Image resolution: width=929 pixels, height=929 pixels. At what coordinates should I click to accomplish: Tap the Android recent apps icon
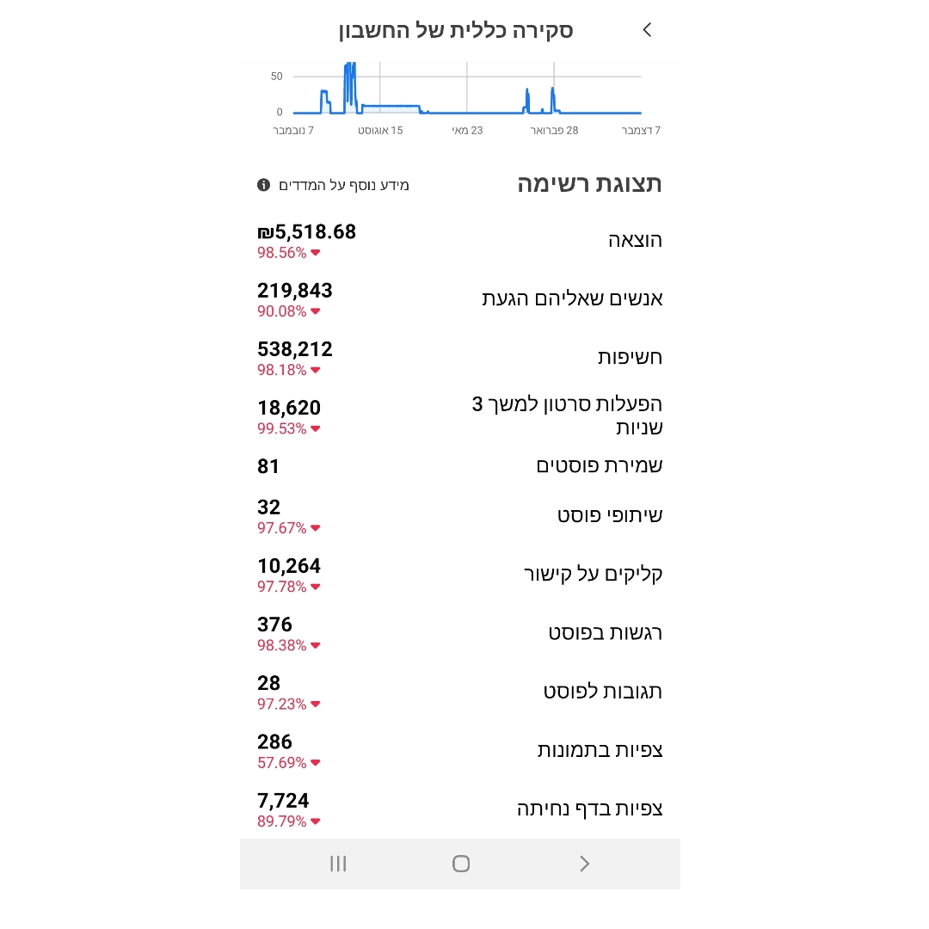[338, 864]
